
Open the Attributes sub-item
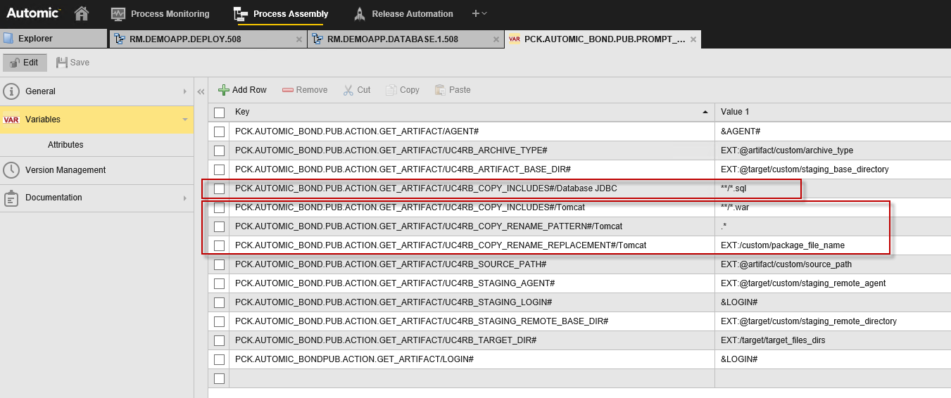[x=65, y=145]
